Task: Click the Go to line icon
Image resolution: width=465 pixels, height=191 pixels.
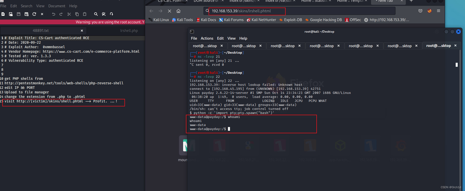Action: [111, 14]
